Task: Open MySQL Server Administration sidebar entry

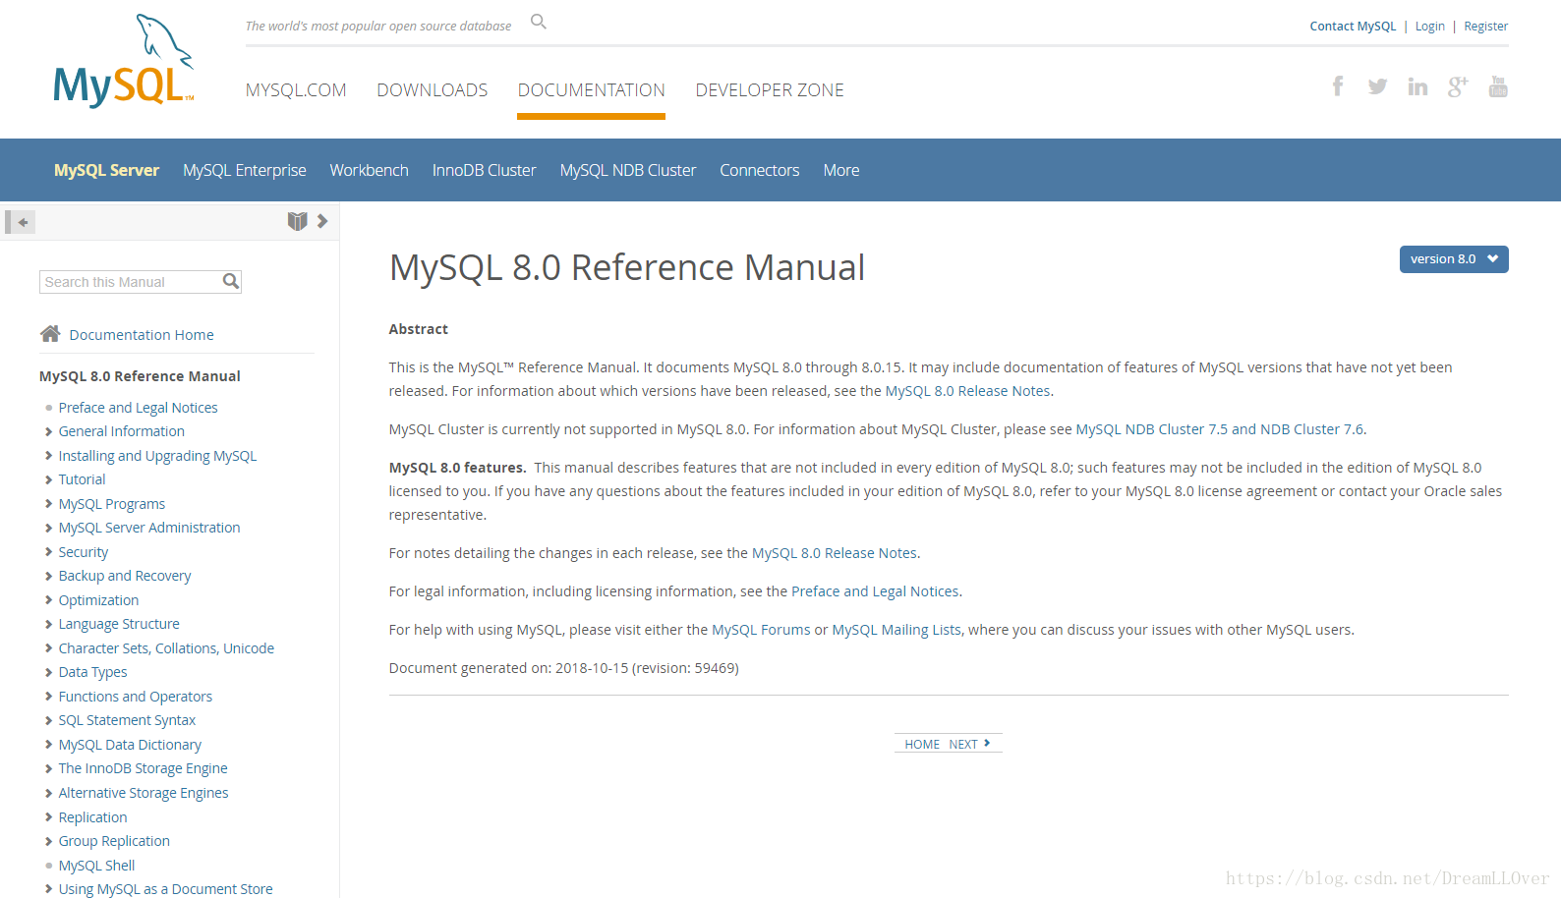Action: point(149,528)
